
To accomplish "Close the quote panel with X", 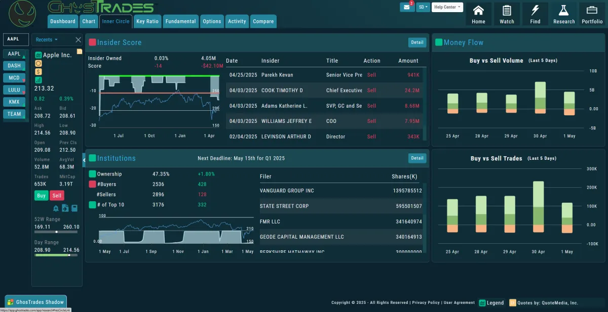I will click(x=78, y=39).
